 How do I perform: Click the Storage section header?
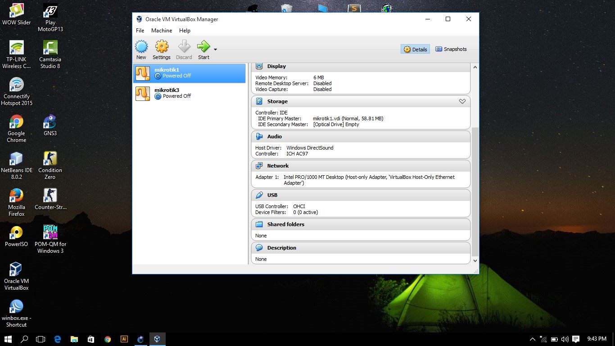(361, 101)
